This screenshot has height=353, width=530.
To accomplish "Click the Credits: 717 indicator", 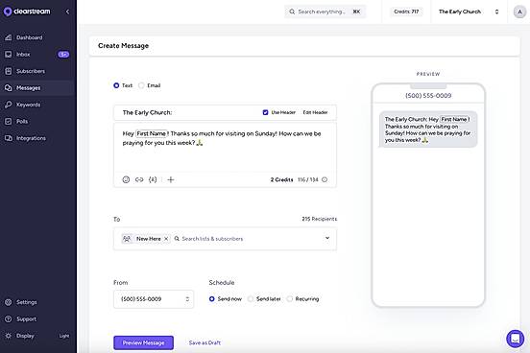I will tap(406, 12).
